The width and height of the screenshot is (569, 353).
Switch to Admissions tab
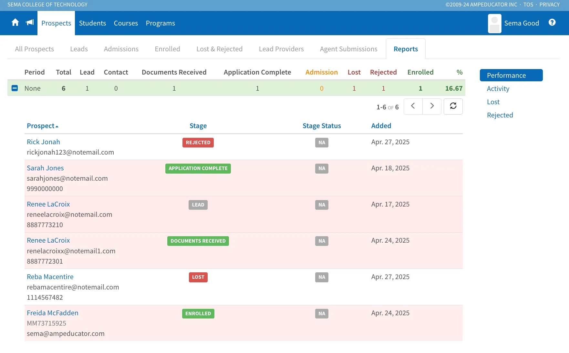point(121,49)
